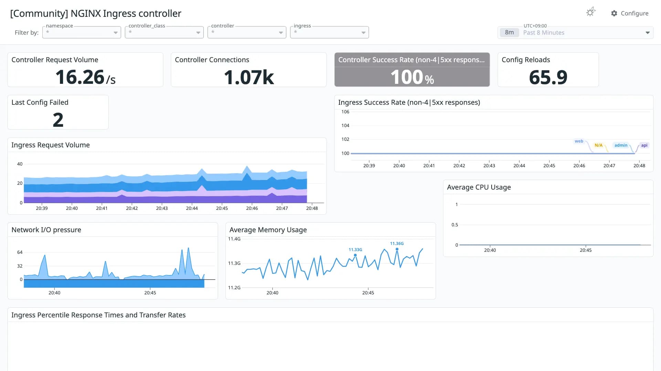Screen dimensions: 661x371
Task: Click the 8m time badge
Action: (x=509, y=33)
